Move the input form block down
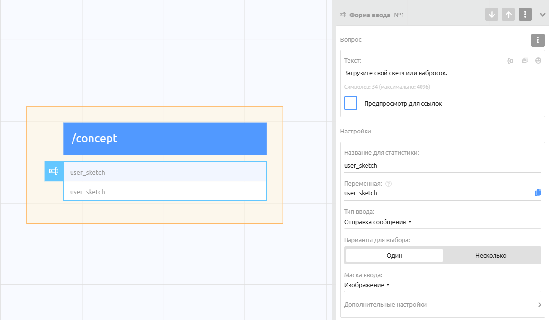 pos(492,15)
